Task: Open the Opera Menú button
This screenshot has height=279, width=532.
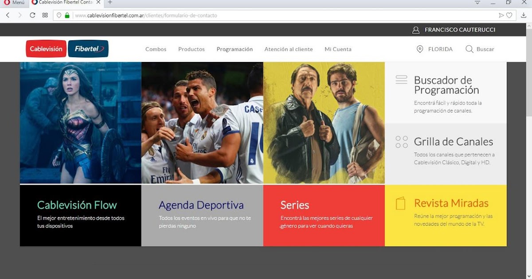Action: [x=14, y=3]
